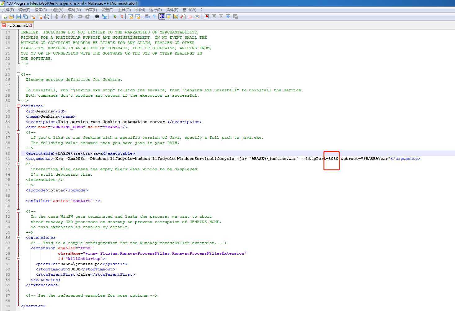Open the 文件(F) menu
This screenshot has width=455, height=311.
8,10
